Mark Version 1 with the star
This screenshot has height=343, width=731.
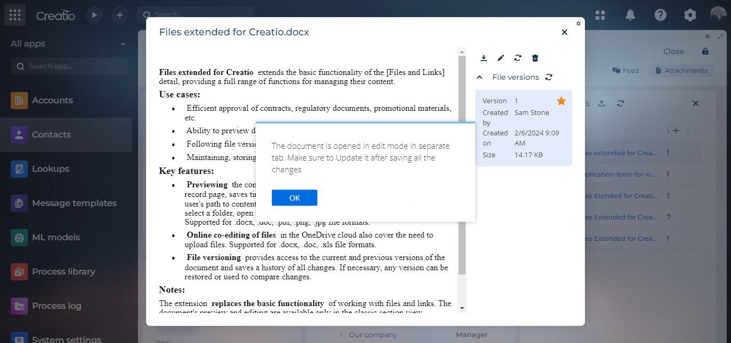tap(561, 100)
